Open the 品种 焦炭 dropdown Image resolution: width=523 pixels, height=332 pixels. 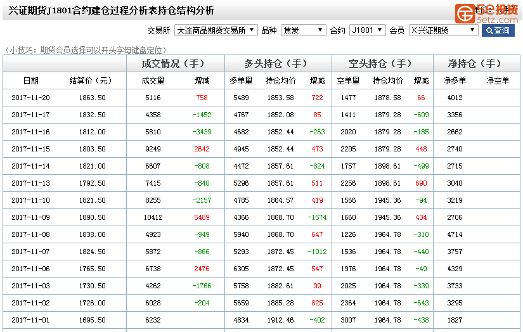303,30
